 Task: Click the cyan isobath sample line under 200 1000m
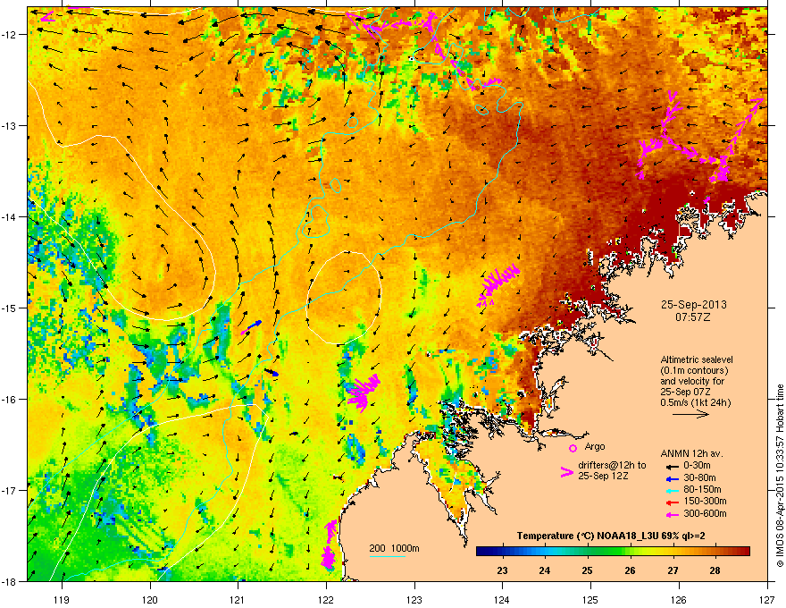click(x=387, y=556)
